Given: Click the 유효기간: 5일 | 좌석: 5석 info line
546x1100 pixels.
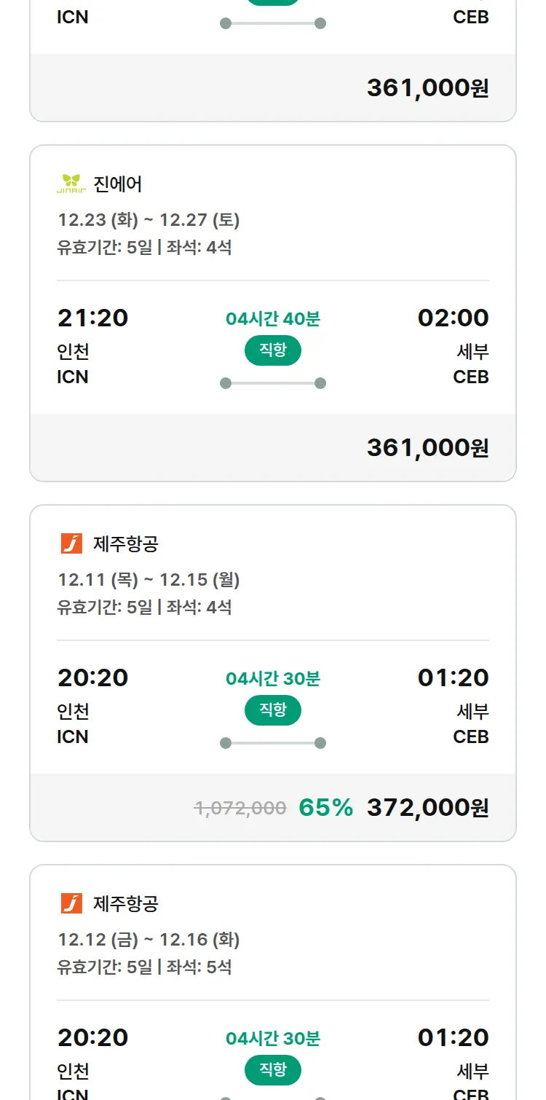Looking at the screenshot, I should [x=144, y=967].
